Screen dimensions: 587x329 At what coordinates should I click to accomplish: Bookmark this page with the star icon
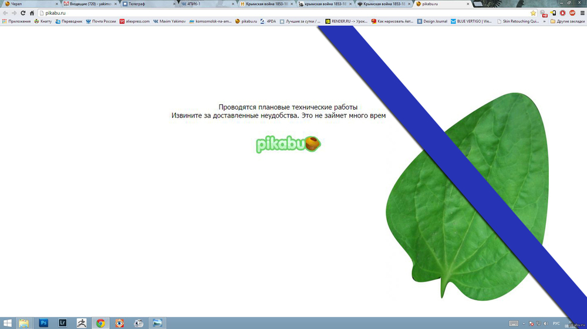pos(534,13)
